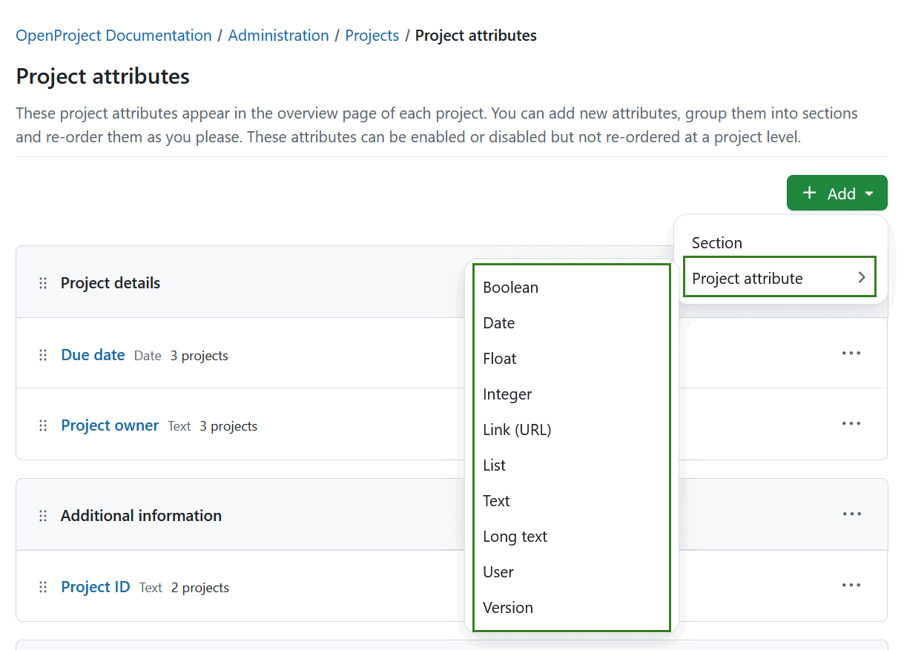Open the Projects breadcrumb page
Screen dimensions: 904x650
click(372, 35)
